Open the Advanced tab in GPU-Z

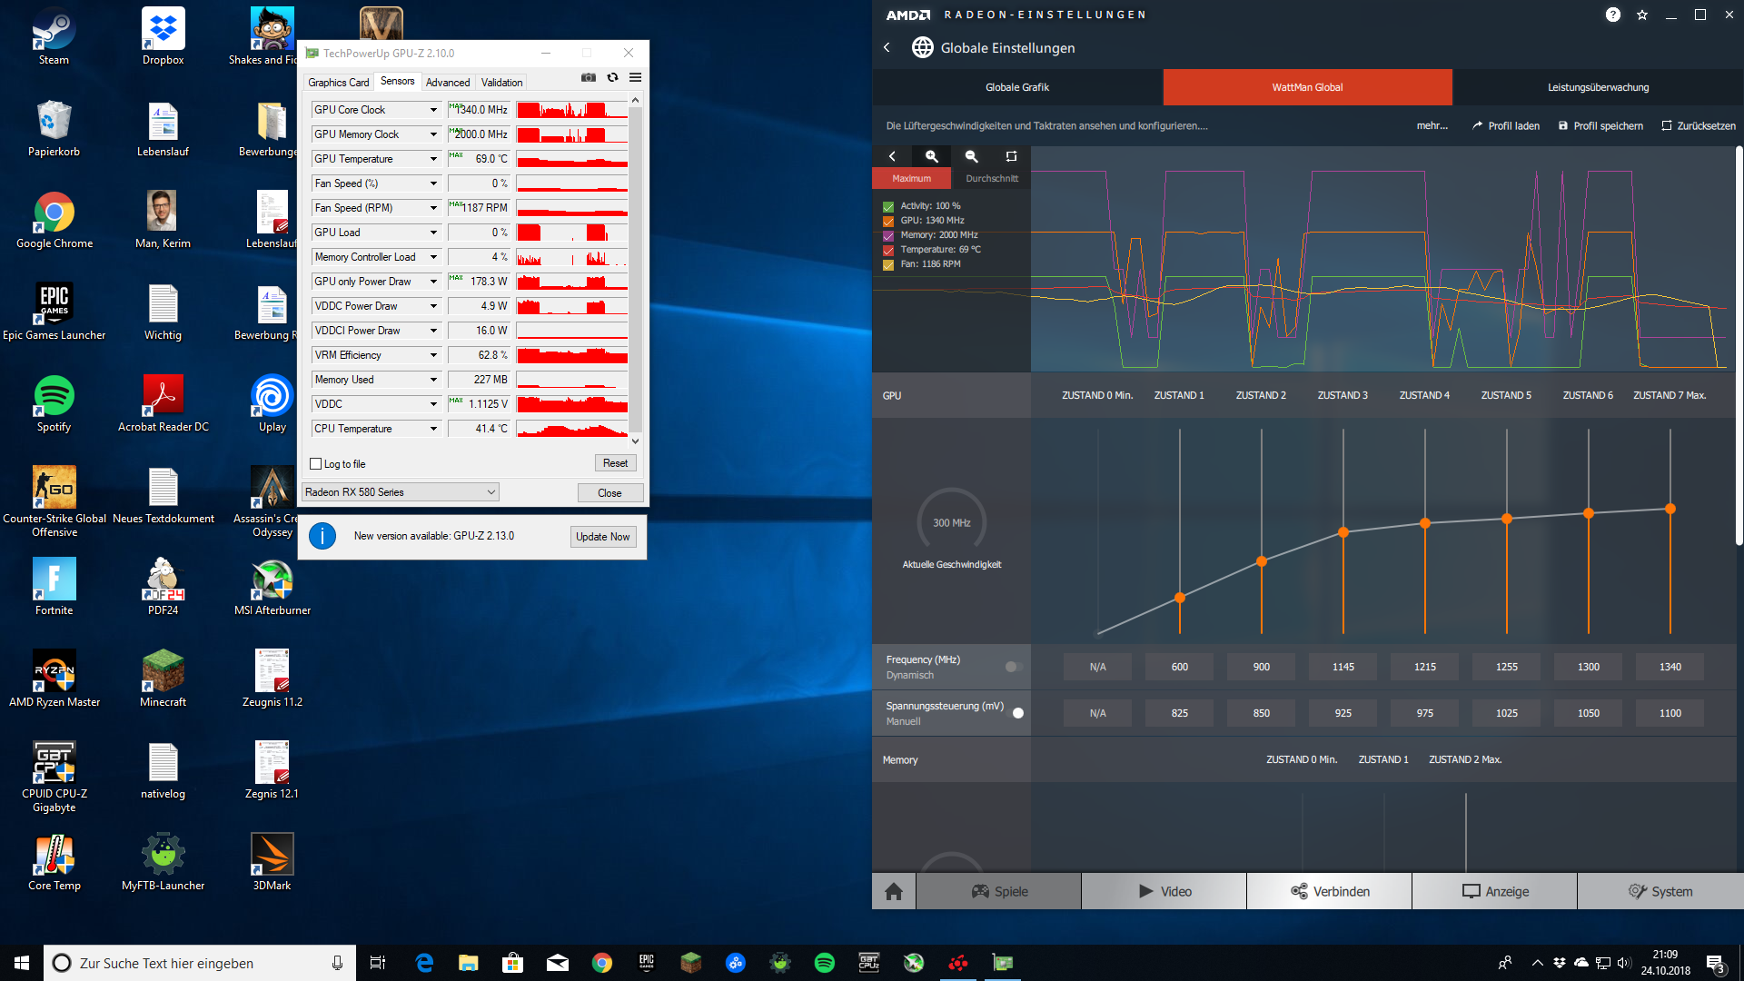[448, 82]
